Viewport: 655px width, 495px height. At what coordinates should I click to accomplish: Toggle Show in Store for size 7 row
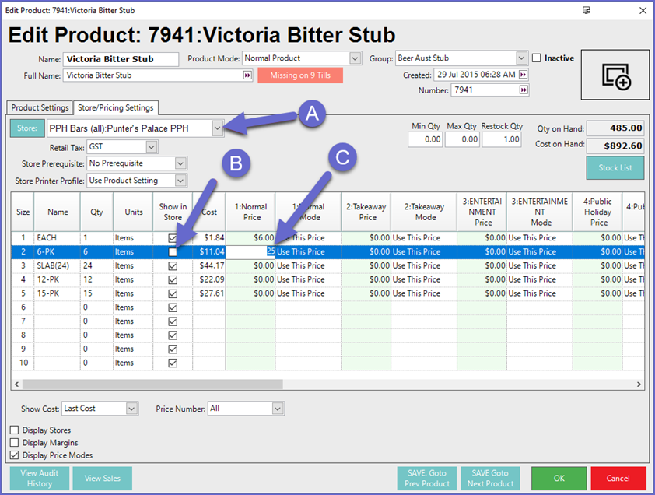tap(173, 321)
